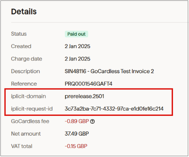Click the Net amount label
This screenshot has height=157, width=189.
(26, 134)
